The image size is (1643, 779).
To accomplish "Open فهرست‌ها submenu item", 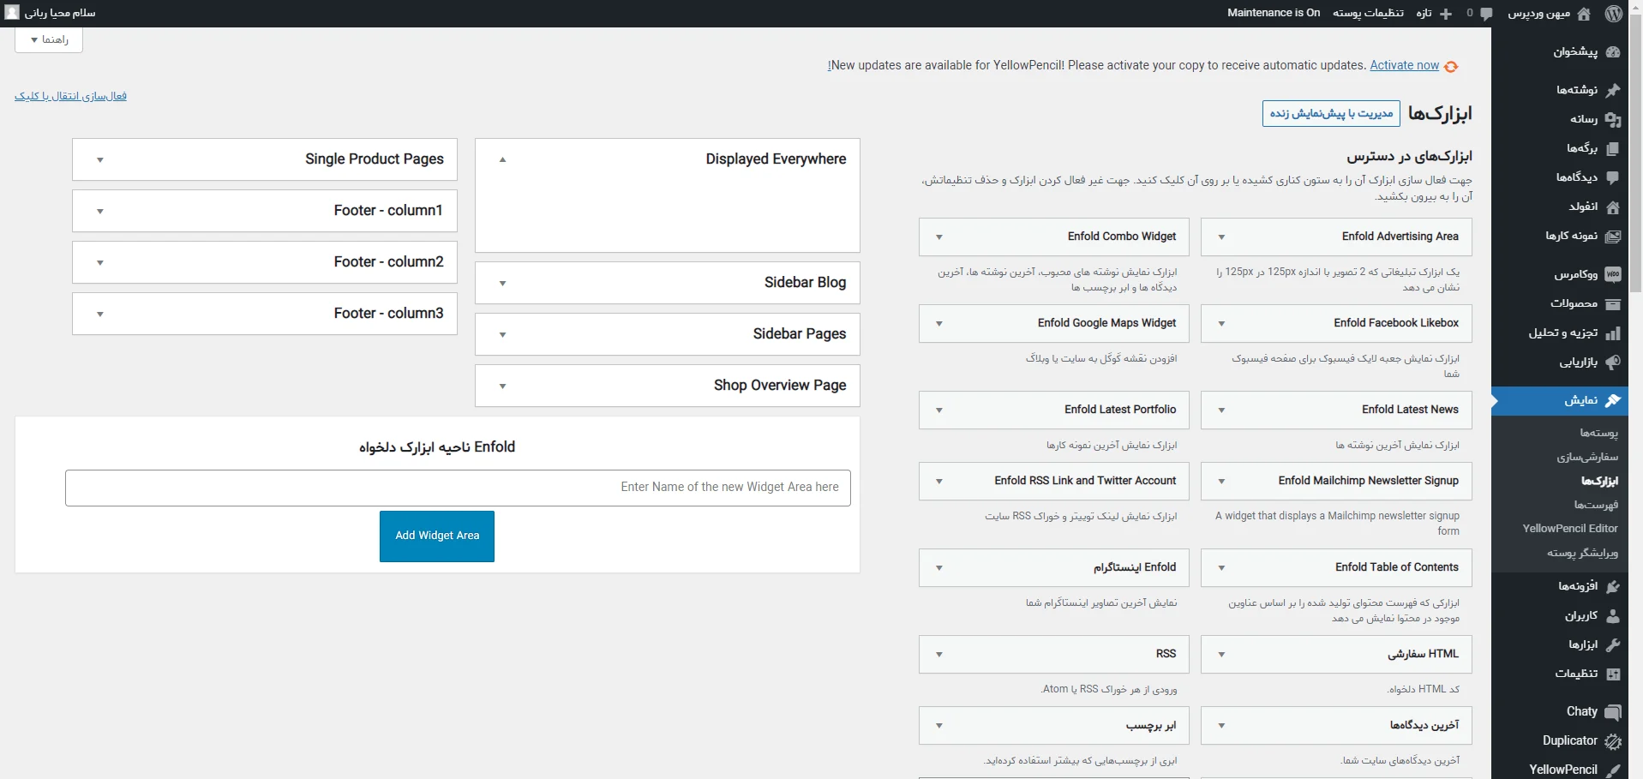I will 1596,505.
